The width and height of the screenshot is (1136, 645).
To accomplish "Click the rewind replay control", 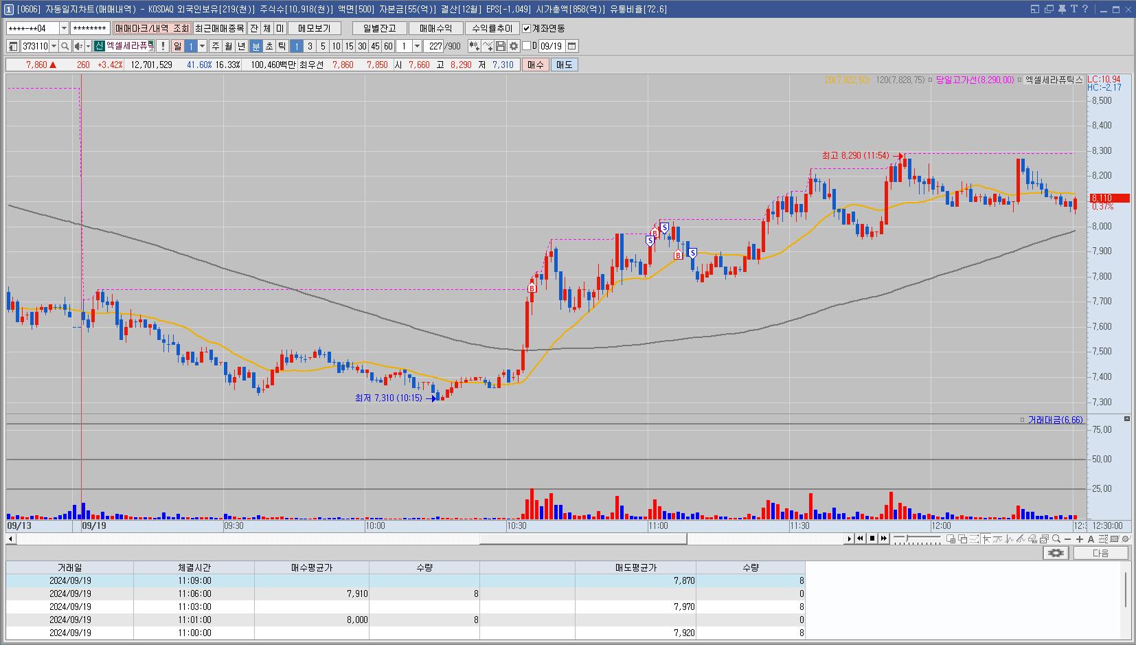I will pos(860,539).
